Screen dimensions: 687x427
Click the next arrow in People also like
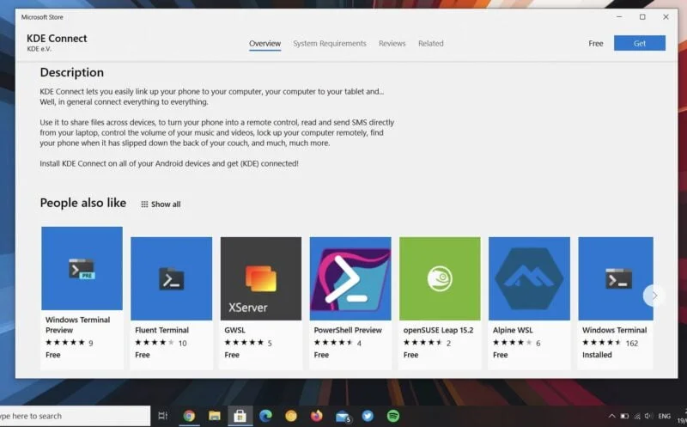click(x=654, y=296)
